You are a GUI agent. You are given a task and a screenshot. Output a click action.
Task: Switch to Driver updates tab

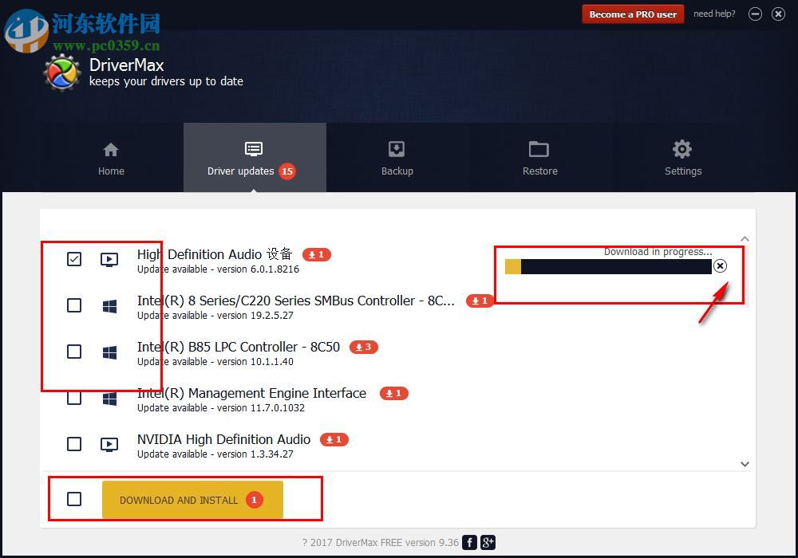click(255, 159)
